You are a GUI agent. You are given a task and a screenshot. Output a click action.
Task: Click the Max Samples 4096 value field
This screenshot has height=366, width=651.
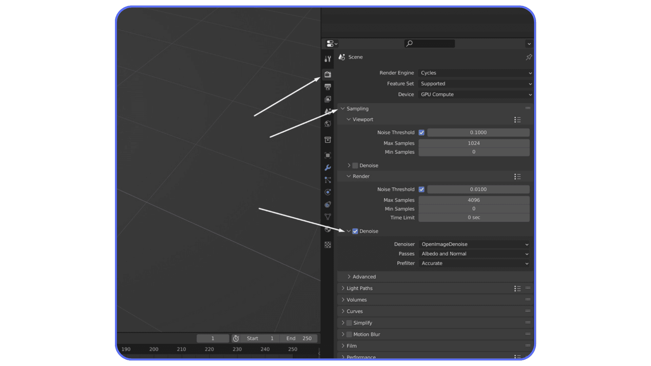pyautogui.click(x=474, y=200)
